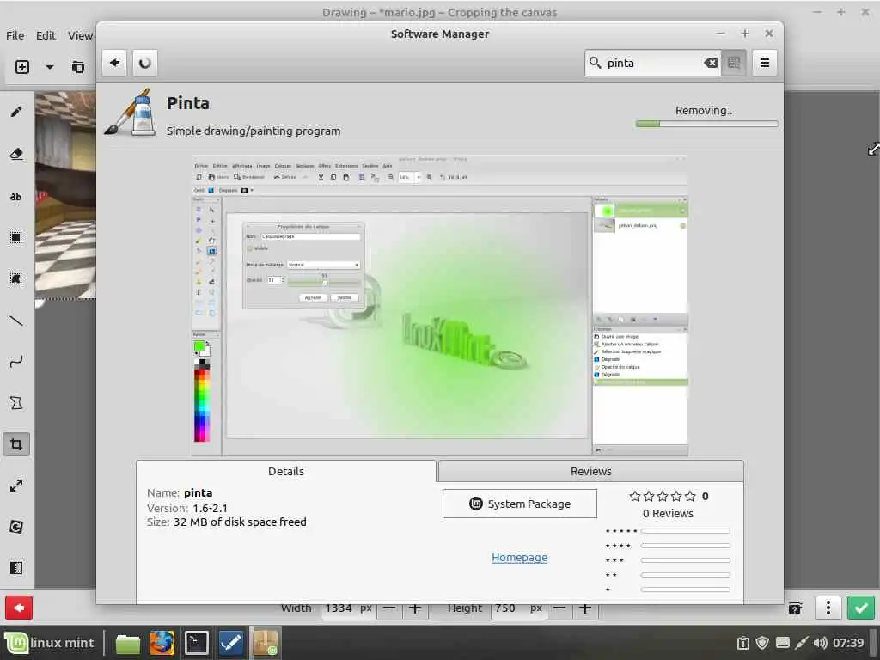
Task: Click the Pinta paintbrush app icon
Action: [x=130, y=113]
